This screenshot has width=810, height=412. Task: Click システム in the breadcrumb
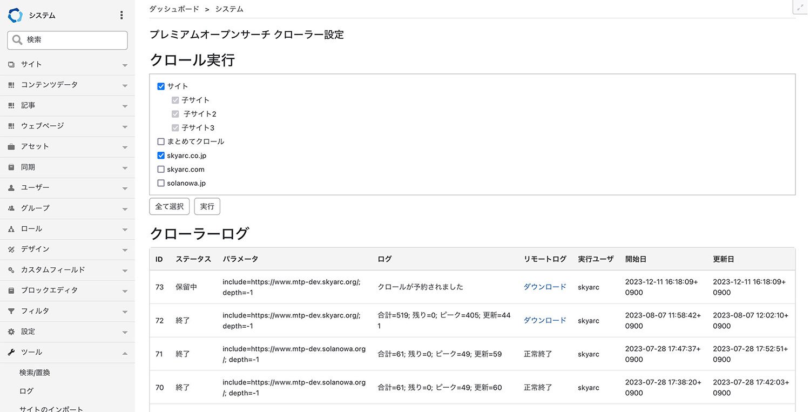pyautogui.click(x=230, y=9)
